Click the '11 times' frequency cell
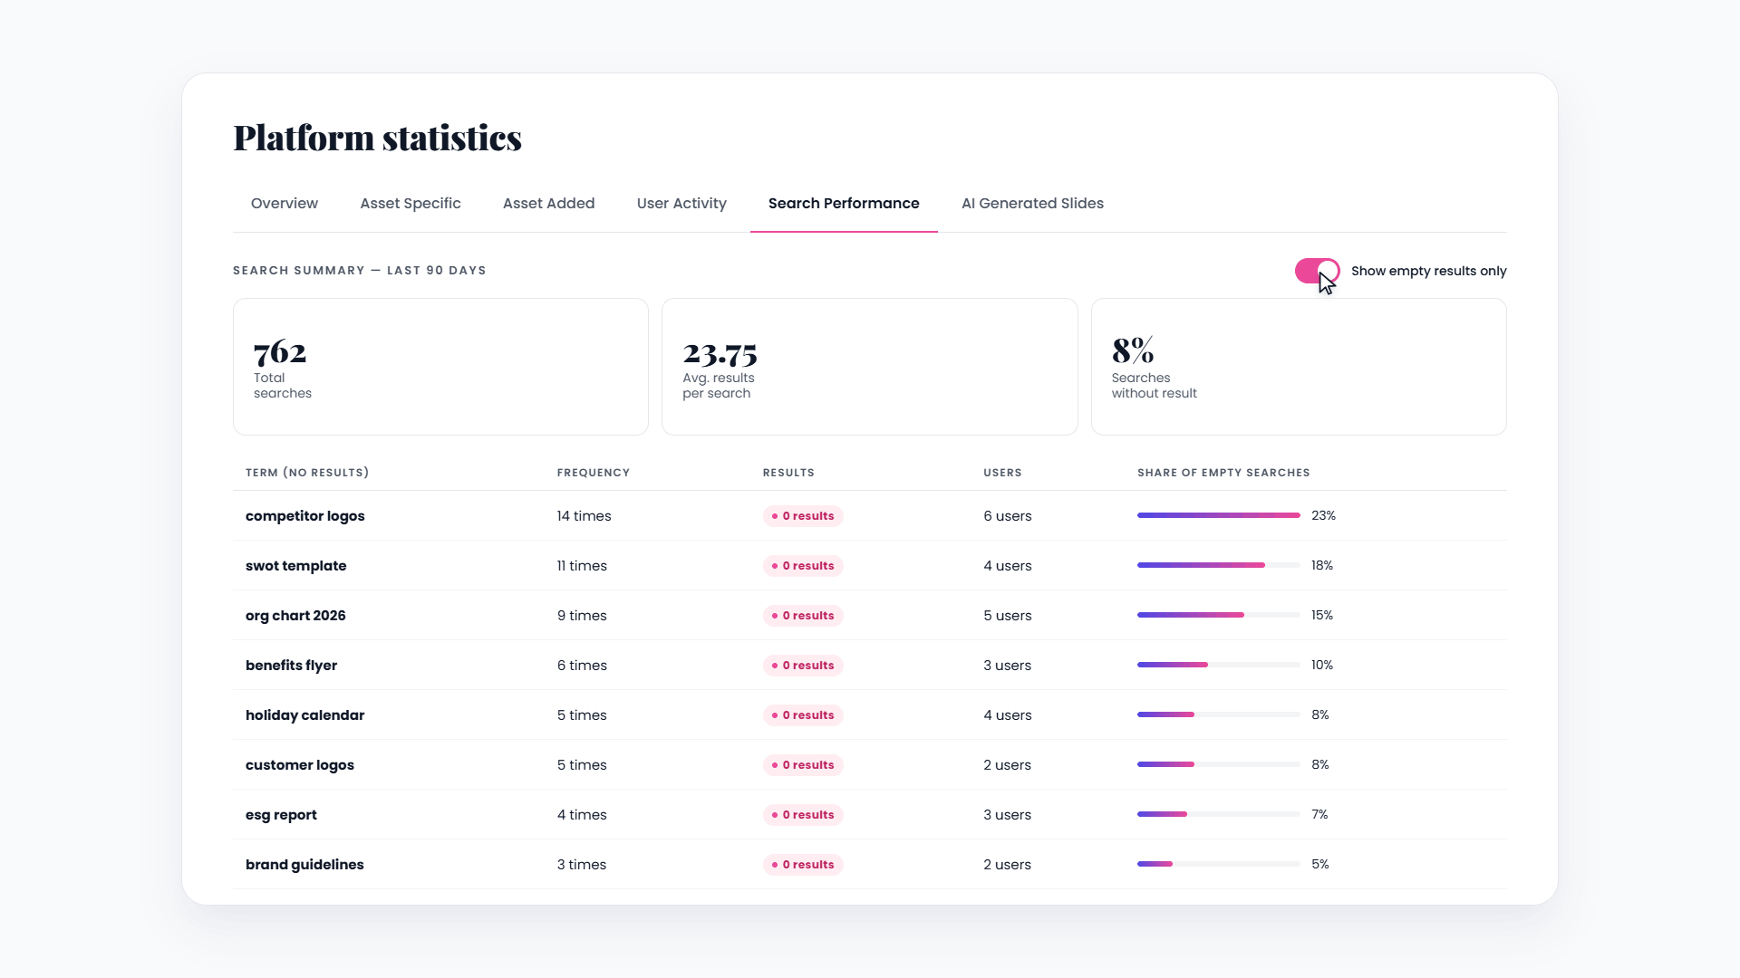This screenshot has height=978, width=1740. coord(582,566)
